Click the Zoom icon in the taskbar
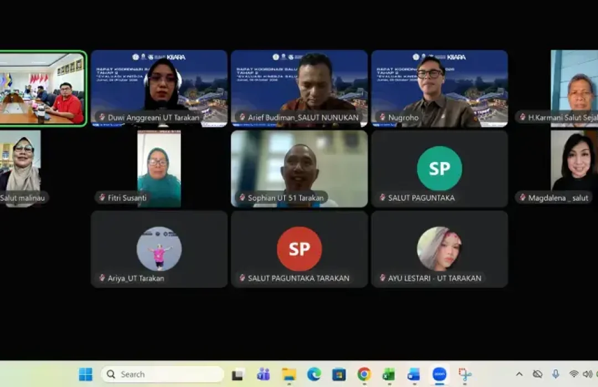 [x=439, y=374]
